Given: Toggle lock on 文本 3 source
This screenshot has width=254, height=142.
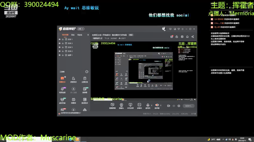Looking at the screenshot, I should pos(63,43).
